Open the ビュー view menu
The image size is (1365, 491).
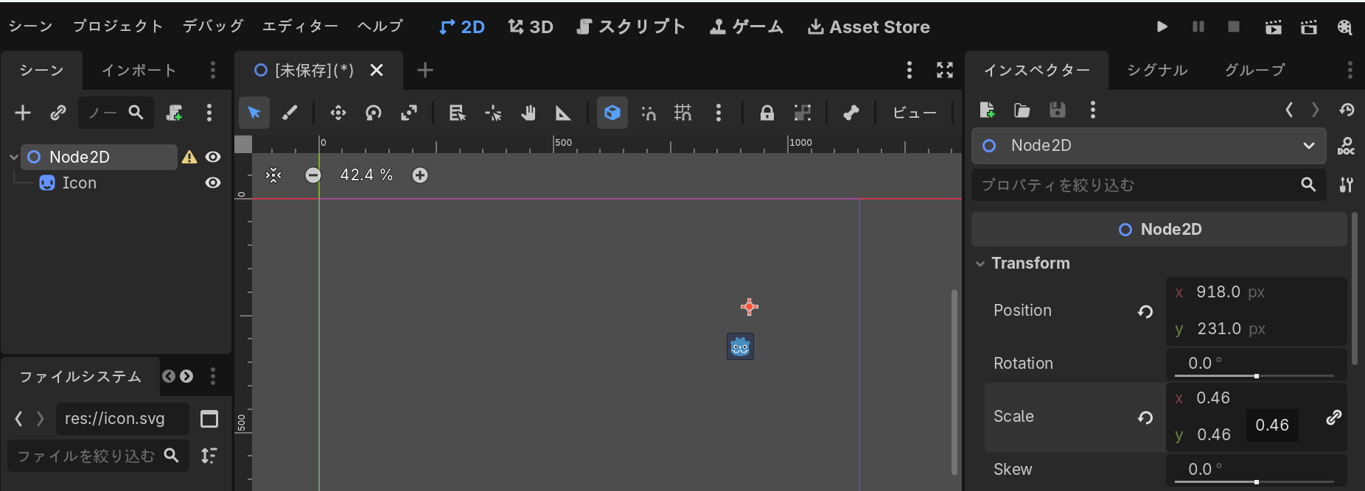point(915,113)
